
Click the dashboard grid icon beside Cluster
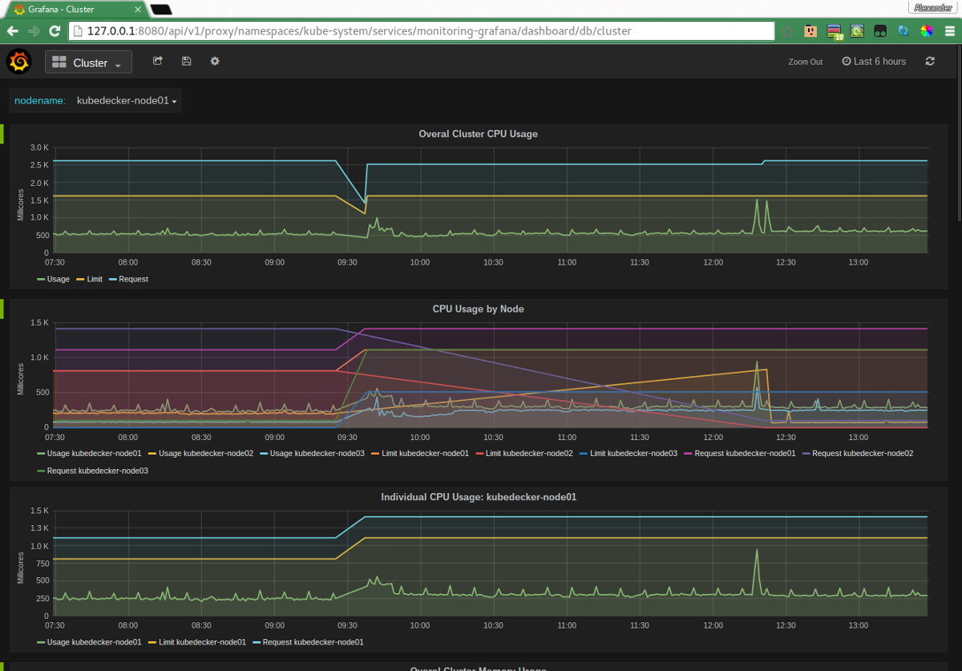coord(59,61)
